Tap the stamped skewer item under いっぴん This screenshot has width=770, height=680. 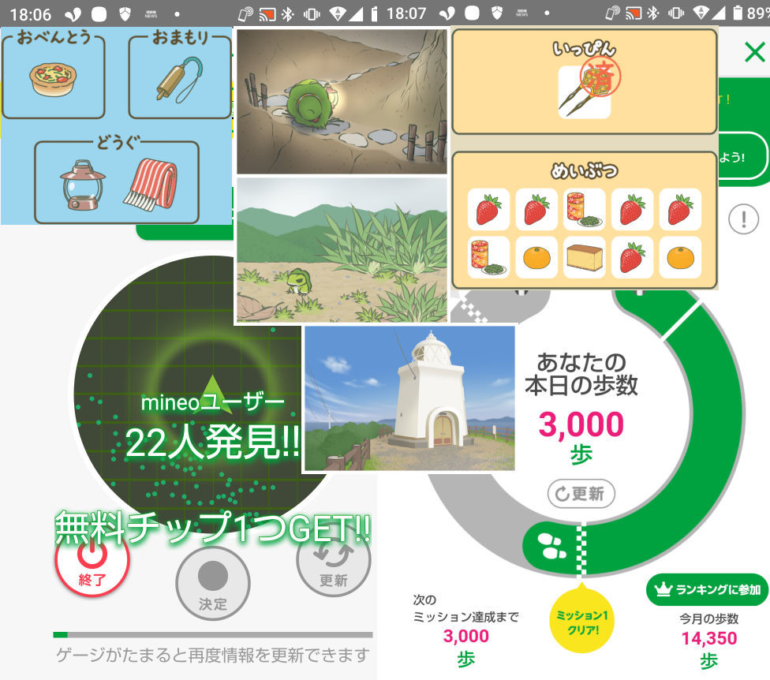coord(585,92)
